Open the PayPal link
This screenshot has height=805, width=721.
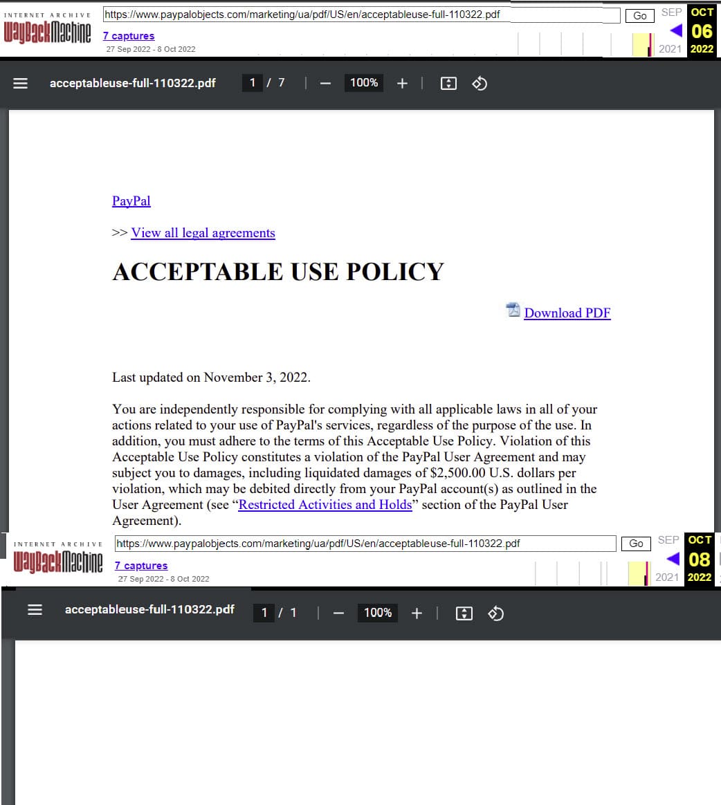[131, 201]
